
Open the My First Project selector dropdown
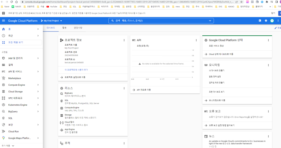pyautogui.click(x=51, y=21)
